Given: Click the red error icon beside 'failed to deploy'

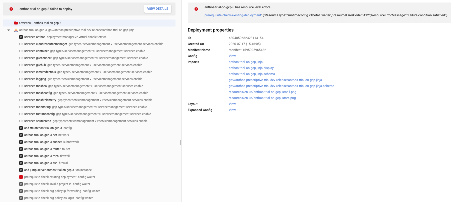Looking at the screenshot, I should pyautogui.click(x=11, y=9).
